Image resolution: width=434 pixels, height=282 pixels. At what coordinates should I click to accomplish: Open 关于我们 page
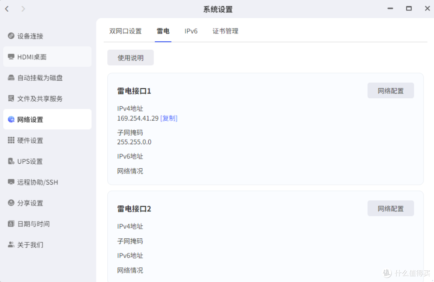[47, 245]
